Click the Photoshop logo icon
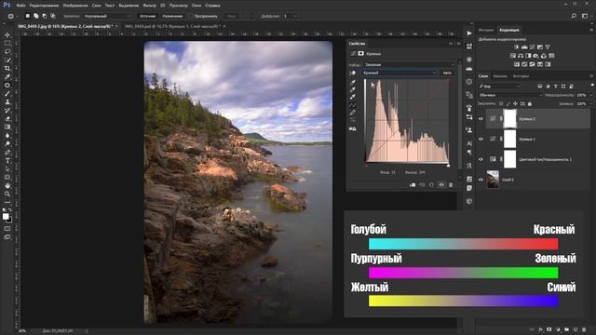 [7, 5]
